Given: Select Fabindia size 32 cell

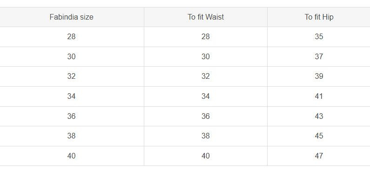Looking at the screenshot, I should click(71, 76).
